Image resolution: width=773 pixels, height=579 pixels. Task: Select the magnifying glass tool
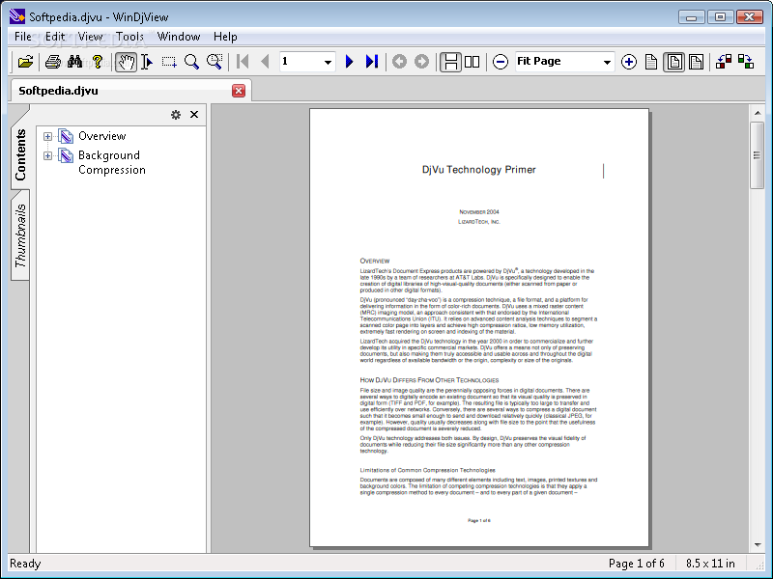pyautogui.click(x=191, y=62)
